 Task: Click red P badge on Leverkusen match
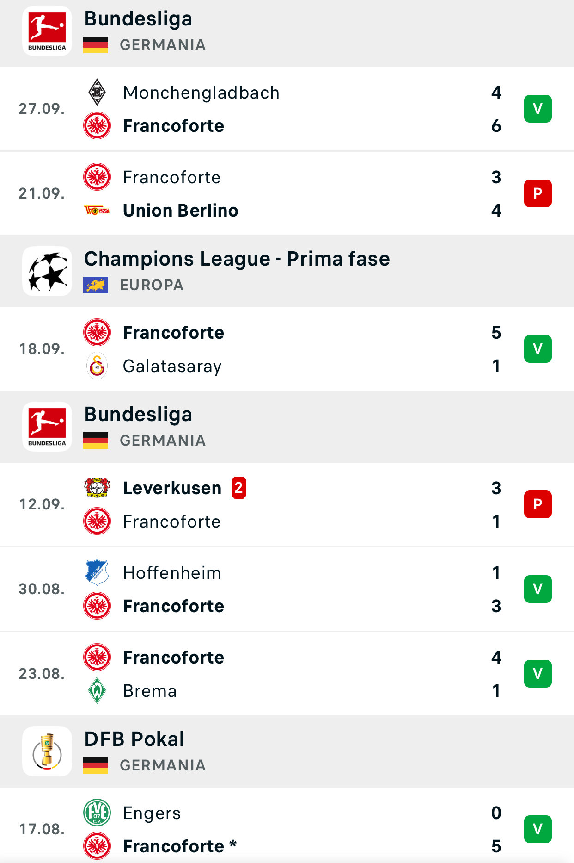[537, 504]
